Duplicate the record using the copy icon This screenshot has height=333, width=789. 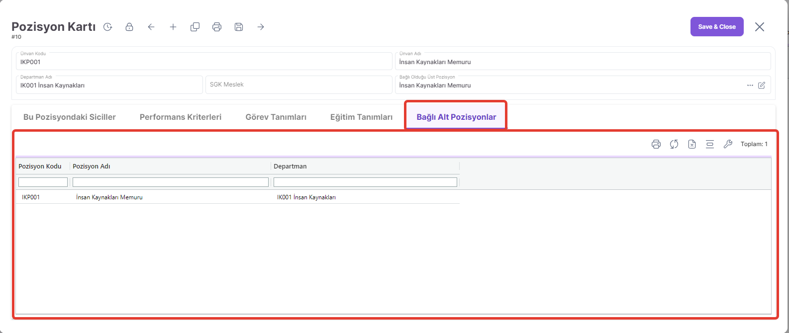click(195, 27)
